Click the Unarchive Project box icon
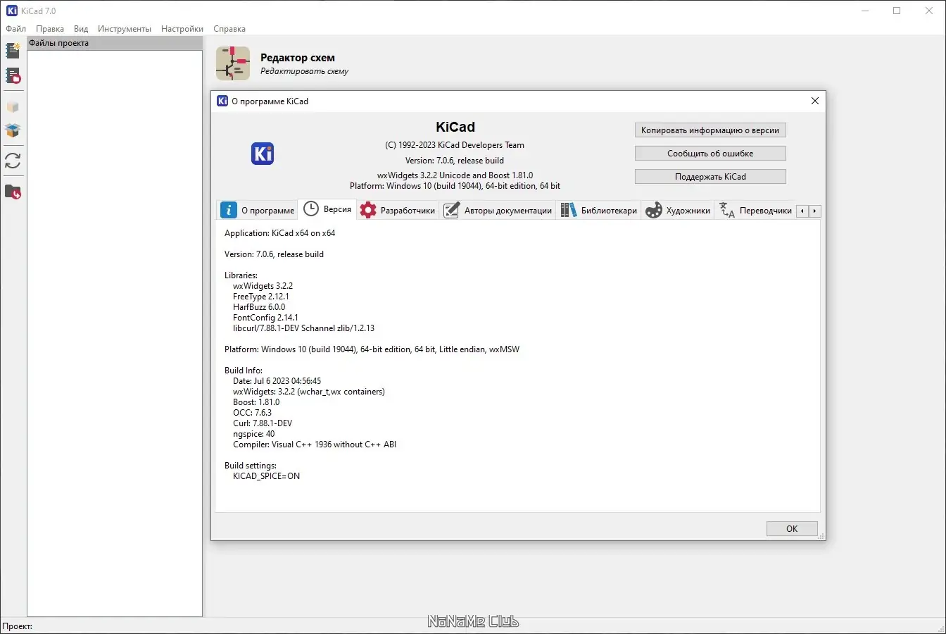This screenshot has width=946, height=634. 13,130
